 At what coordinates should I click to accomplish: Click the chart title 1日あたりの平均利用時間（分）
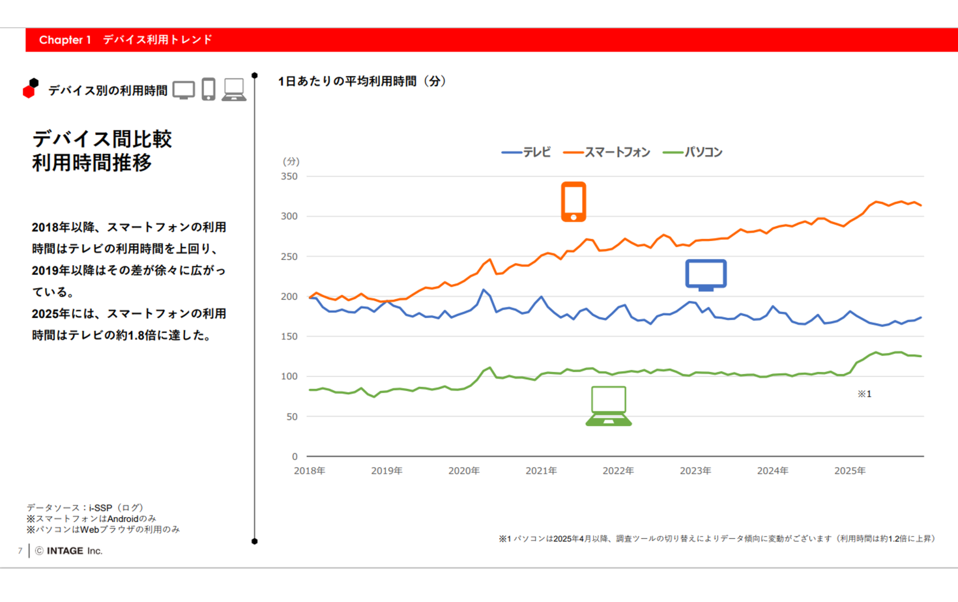point(362,81)
